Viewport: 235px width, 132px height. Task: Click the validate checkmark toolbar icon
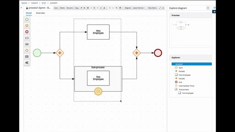(101, 8)
